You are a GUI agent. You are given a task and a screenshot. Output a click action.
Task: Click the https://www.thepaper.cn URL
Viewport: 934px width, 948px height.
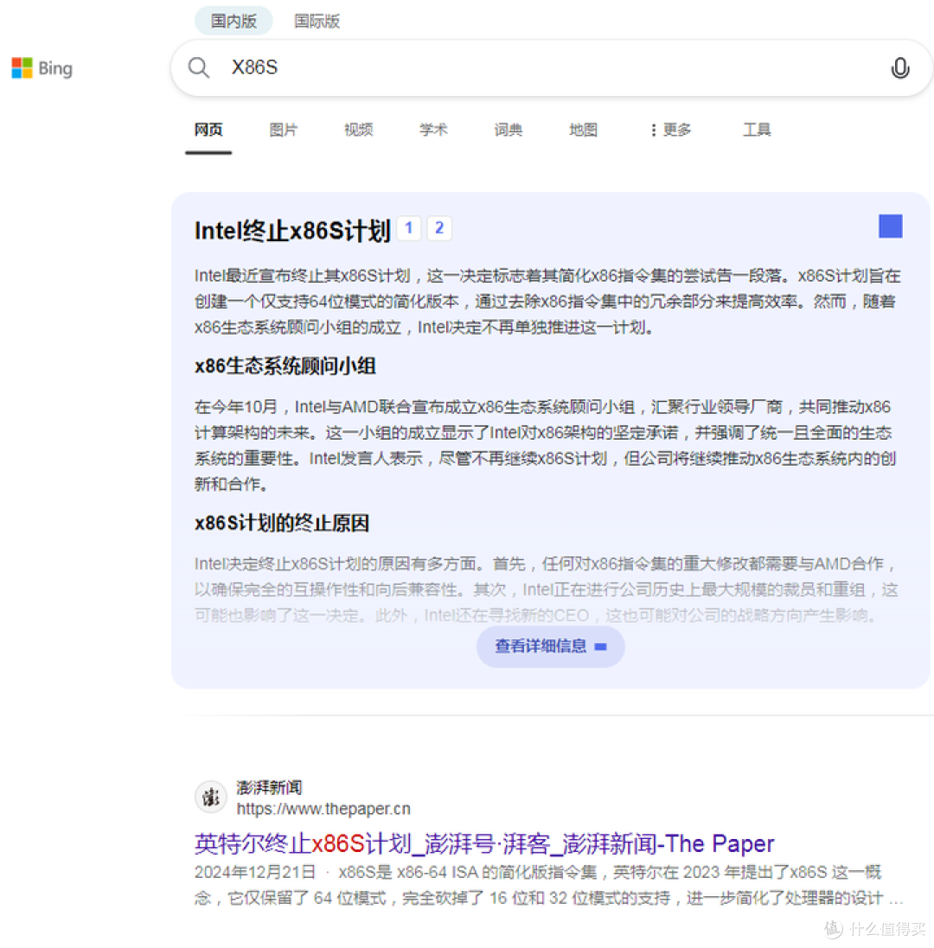point(323,809)
